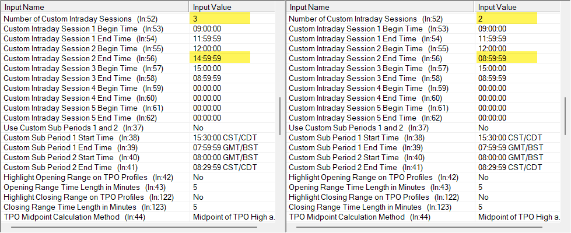Viewport: 571px width, 233px height.
Task: Click the left panel's Input Name column header
Action: 93,7
